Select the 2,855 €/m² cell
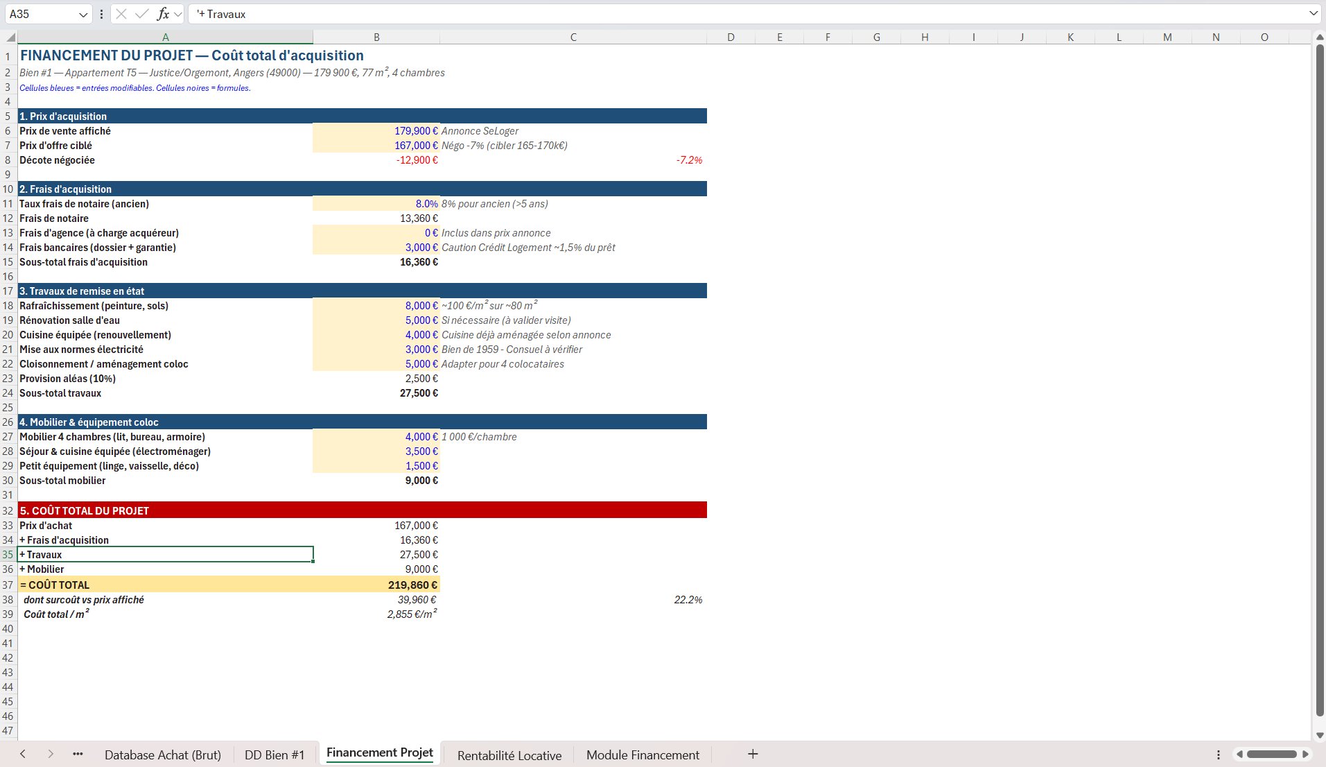Viewport: 1326px width, 767px height. tap(376, 614)
